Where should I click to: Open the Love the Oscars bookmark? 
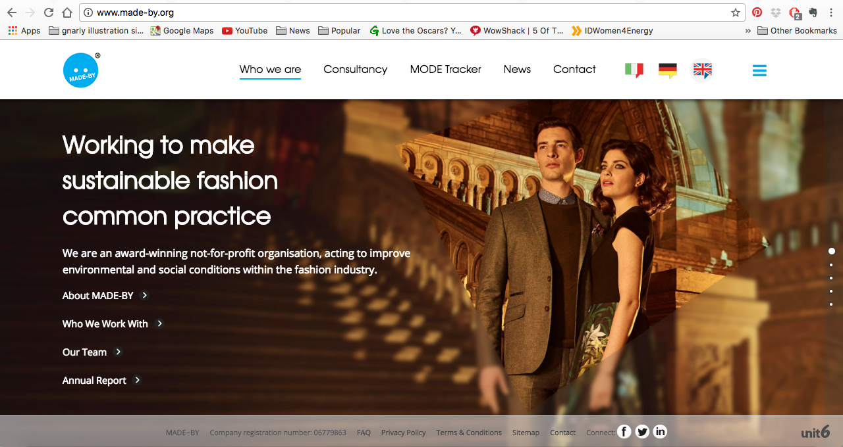(x=416, y=30)
